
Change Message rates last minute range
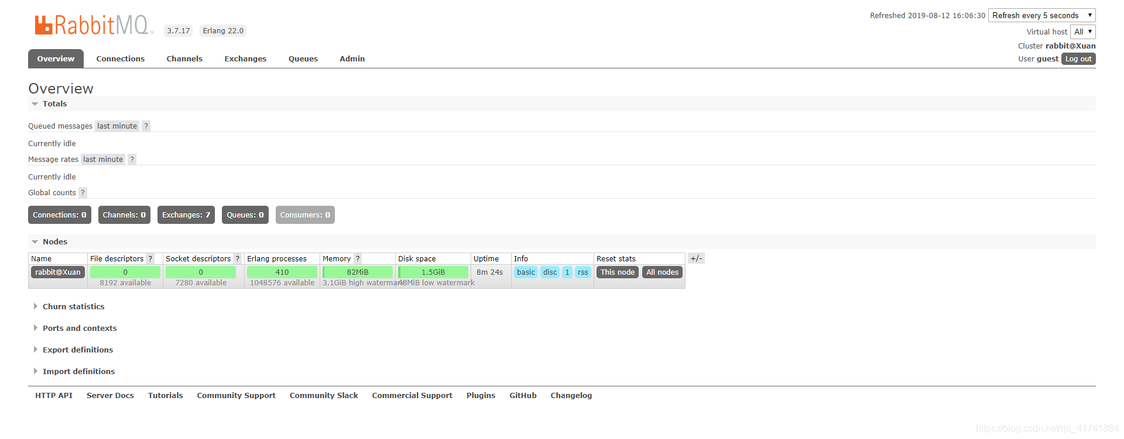click(x=103, y=159)
